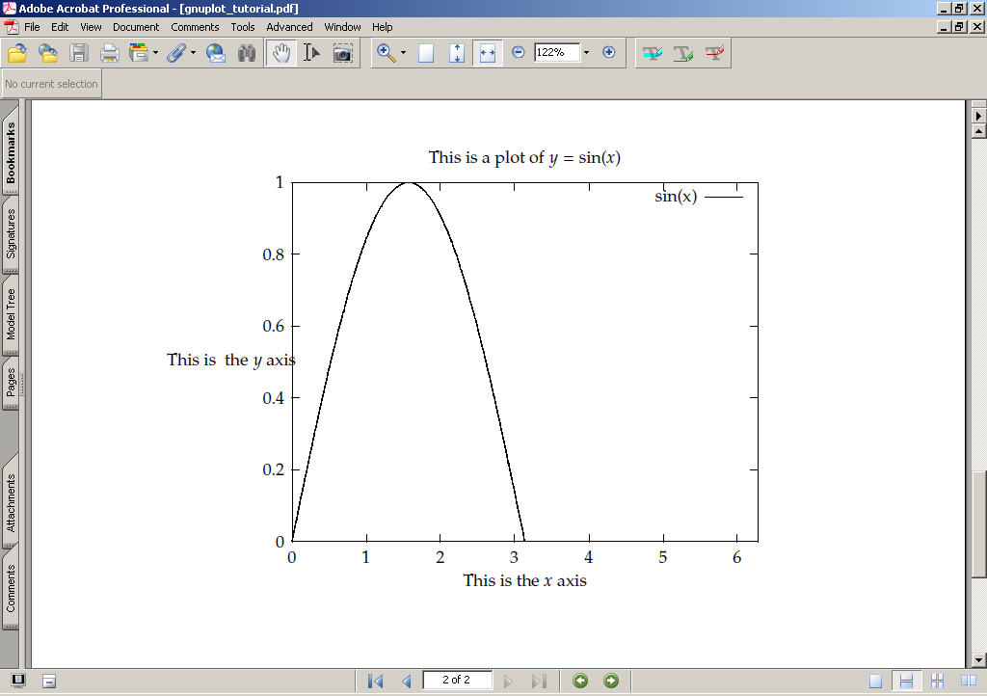987x696 pixels.
Task: Click the Zoom Out minus button
Action: tap(518, 52)
